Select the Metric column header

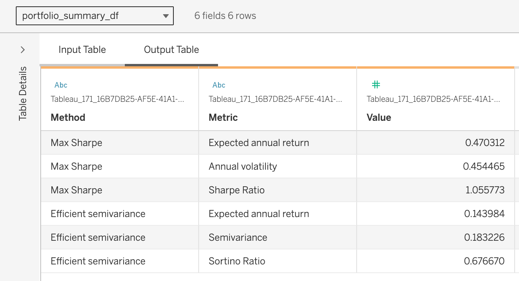click(x=223, y=118)
